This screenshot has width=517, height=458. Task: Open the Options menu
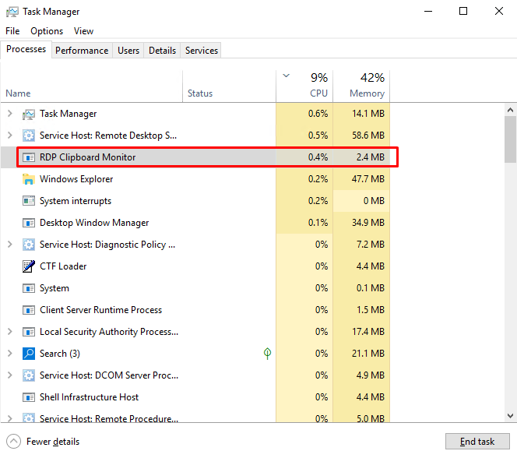(47, 31)
